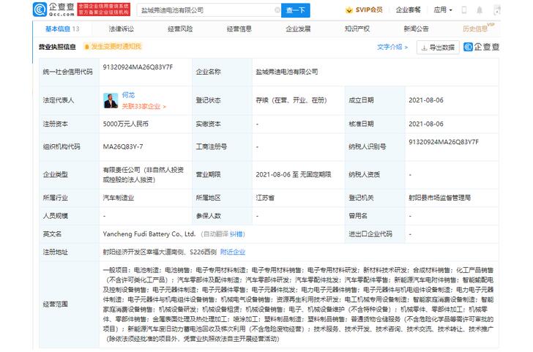Click the 企业类型 value text
Viewport: 533px width, 352px height.
coord(143,175)
